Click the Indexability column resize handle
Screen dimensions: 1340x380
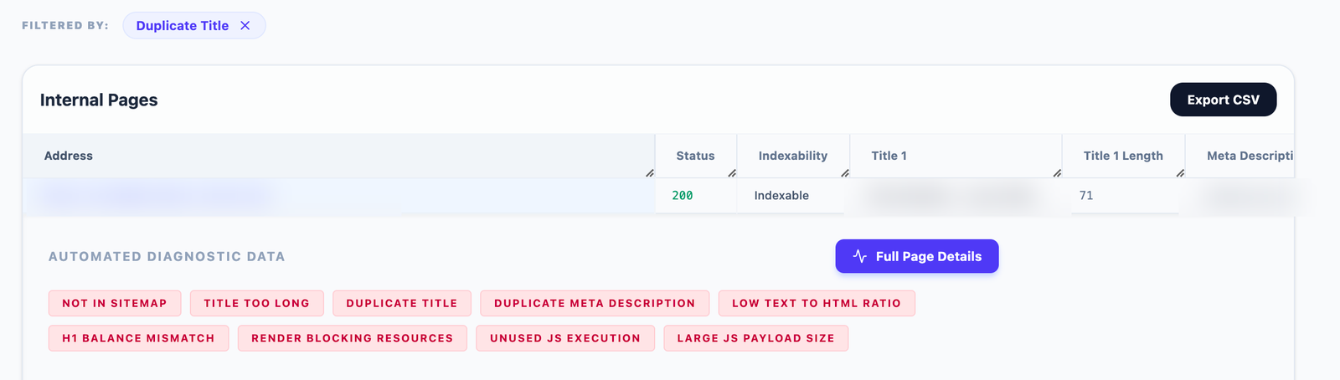844,172
